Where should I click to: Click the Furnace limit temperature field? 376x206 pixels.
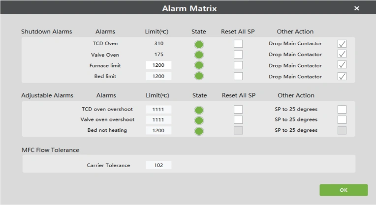(x=158, y=65)
